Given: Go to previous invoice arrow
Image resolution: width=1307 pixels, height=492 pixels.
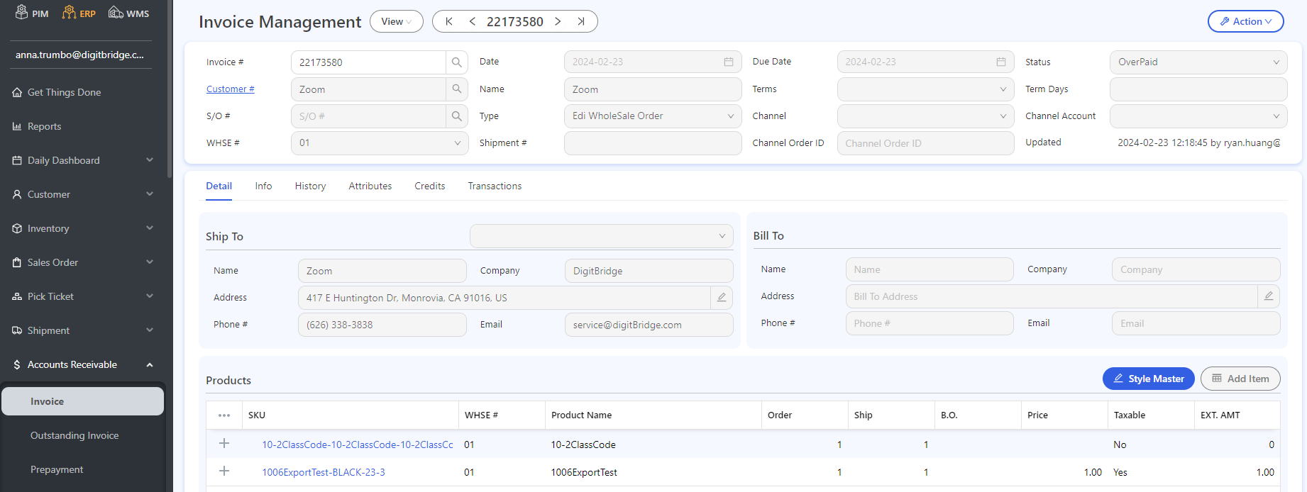Looking at the screenshot, I should click(473, 21).
